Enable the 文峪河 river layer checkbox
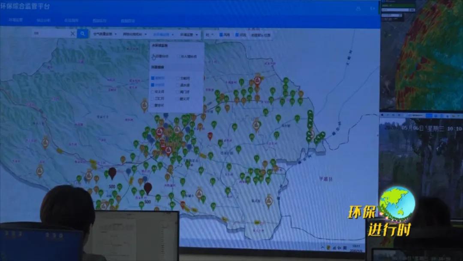Viewport: 463px width, 261px height. pyautogui.click(x=177, y=78)
